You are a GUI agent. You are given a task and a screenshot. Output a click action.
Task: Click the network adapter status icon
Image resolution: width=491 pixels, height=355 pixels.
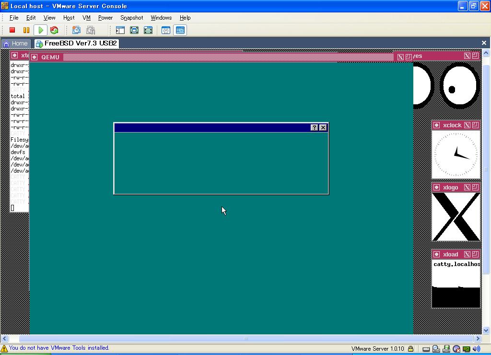pos(466,349)
